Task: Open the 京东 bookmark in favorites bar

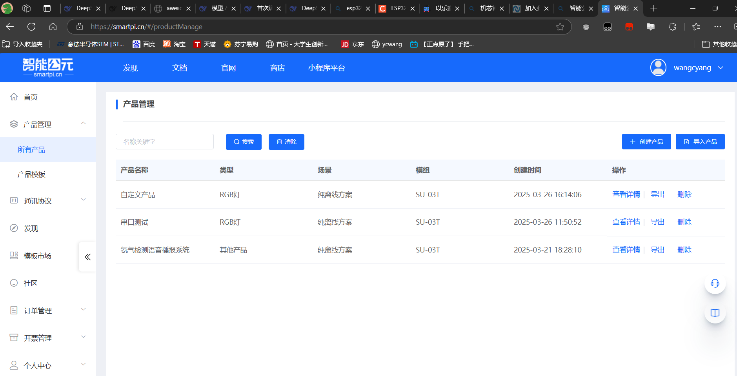Action: click(352, 44)
